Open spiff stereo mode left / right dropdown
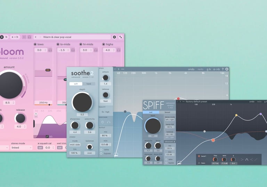Screen dimensions: 267x187 170,120
